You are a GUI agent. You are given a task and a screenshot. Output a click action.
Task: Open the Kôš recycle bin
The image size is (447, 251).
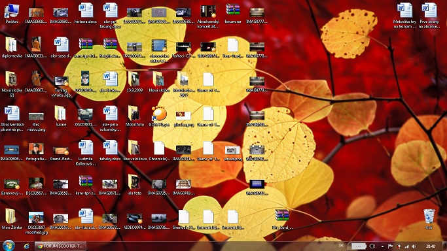click(429, 219)
